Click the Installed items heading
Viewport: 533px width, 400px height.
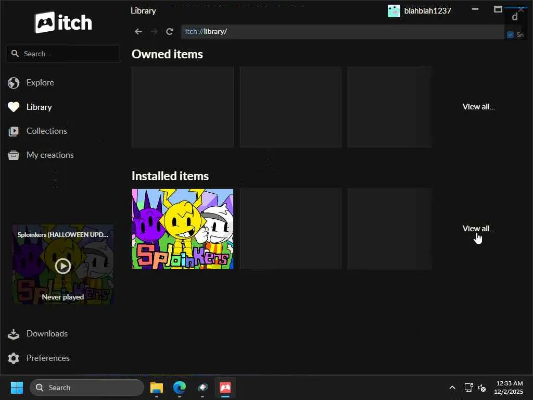click(x=170, y=176)
